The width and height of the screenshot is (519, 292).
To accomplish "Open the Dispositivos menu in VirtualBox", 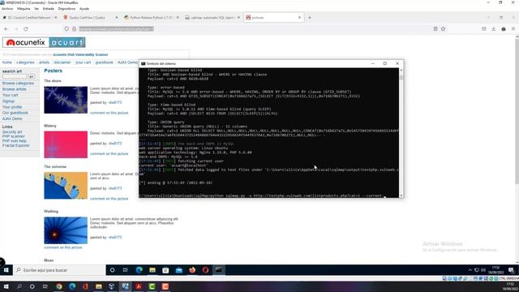I will (x=66, y=9).
